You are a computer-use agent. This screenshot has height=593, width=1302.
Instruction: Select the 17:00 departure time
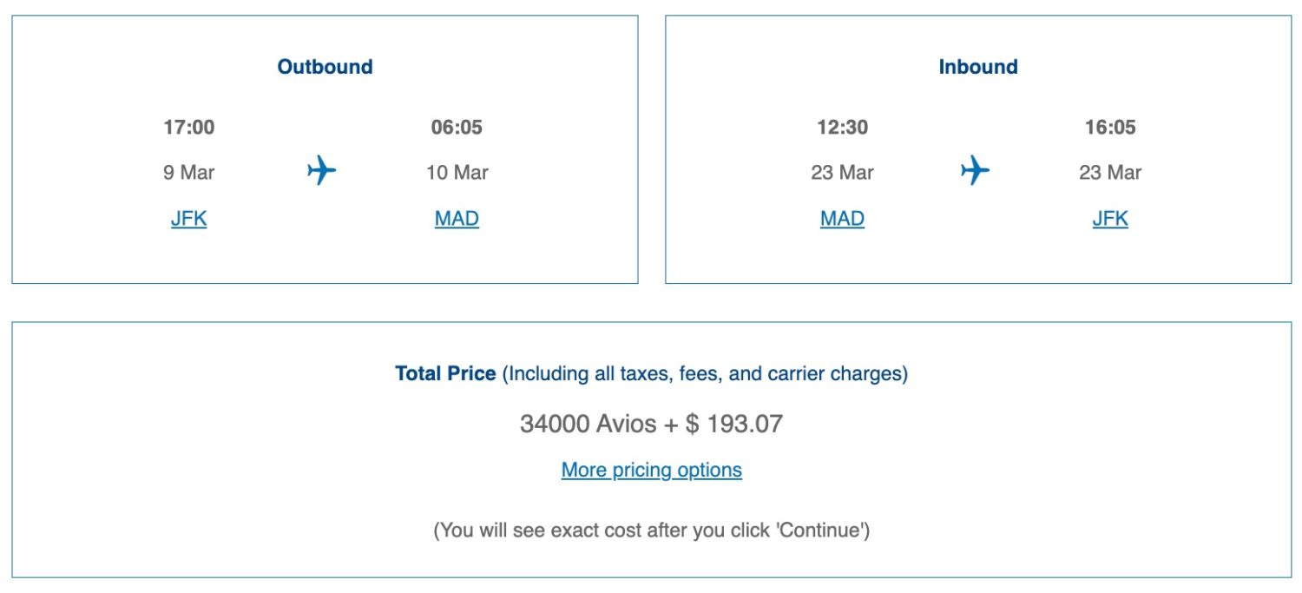[187, 127]
